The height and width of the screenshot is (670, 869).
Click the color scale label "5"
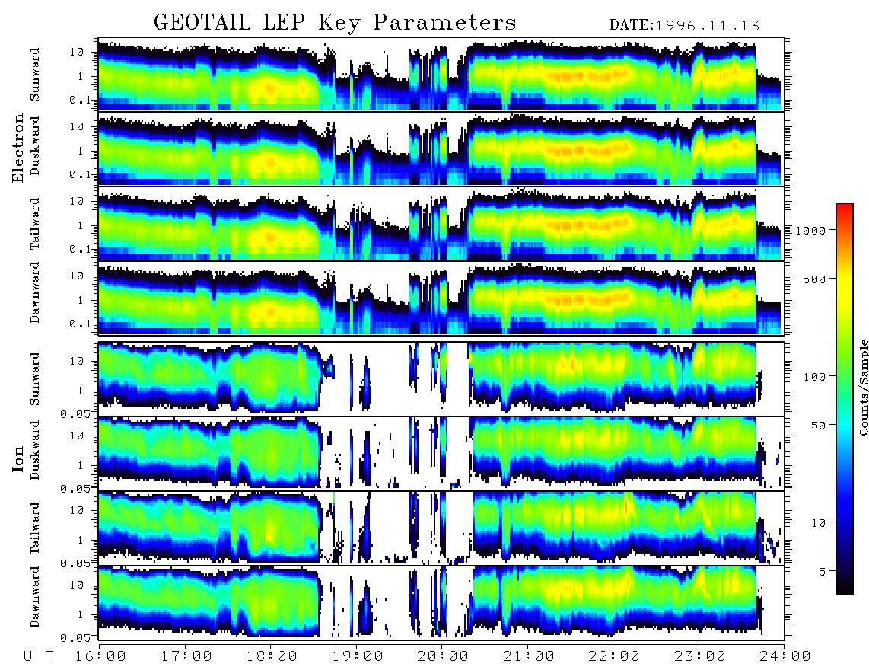[x=822, y=571]
